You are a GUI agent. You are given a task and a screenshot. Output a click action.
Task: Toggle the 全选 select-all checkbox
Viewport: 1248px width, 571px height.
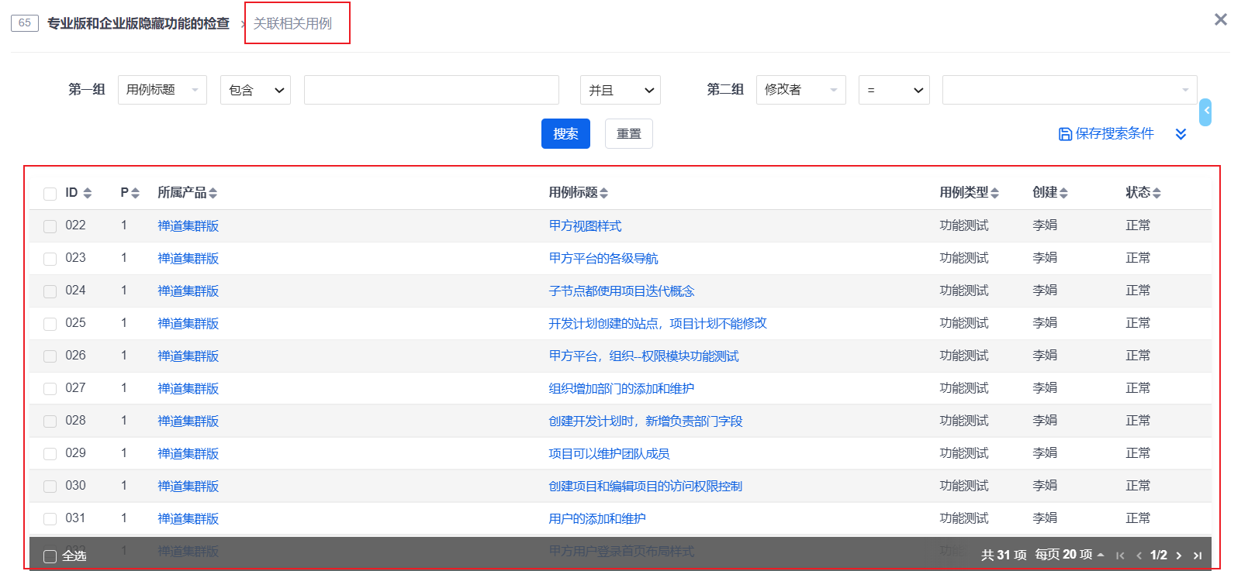click(50, 556)
